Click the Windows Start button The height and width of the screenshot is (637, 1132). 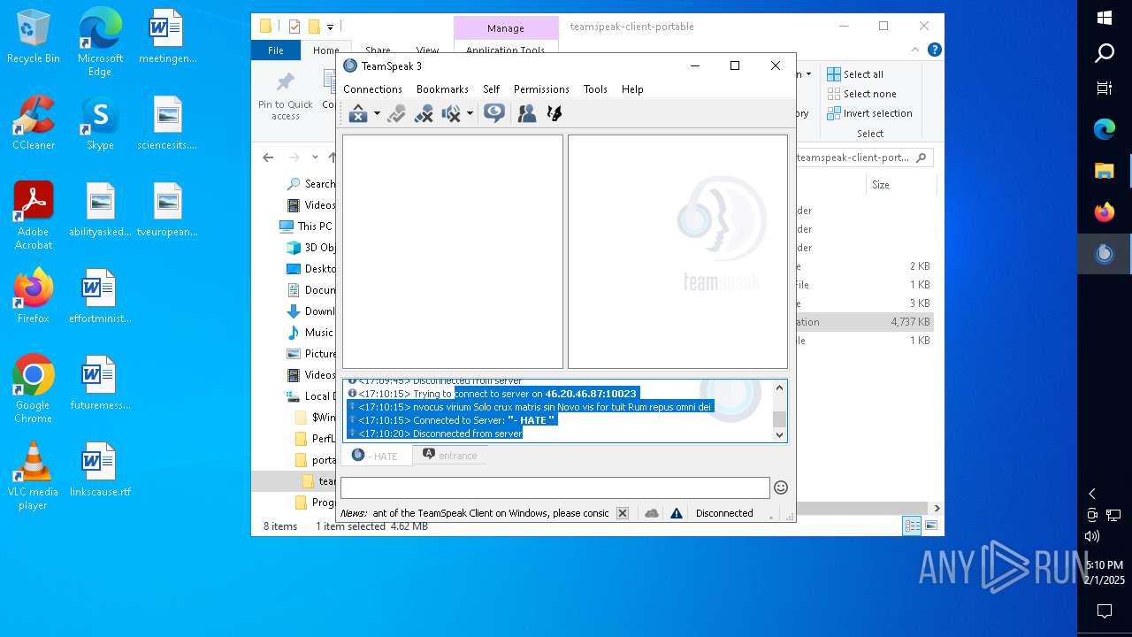(1105, 18)
